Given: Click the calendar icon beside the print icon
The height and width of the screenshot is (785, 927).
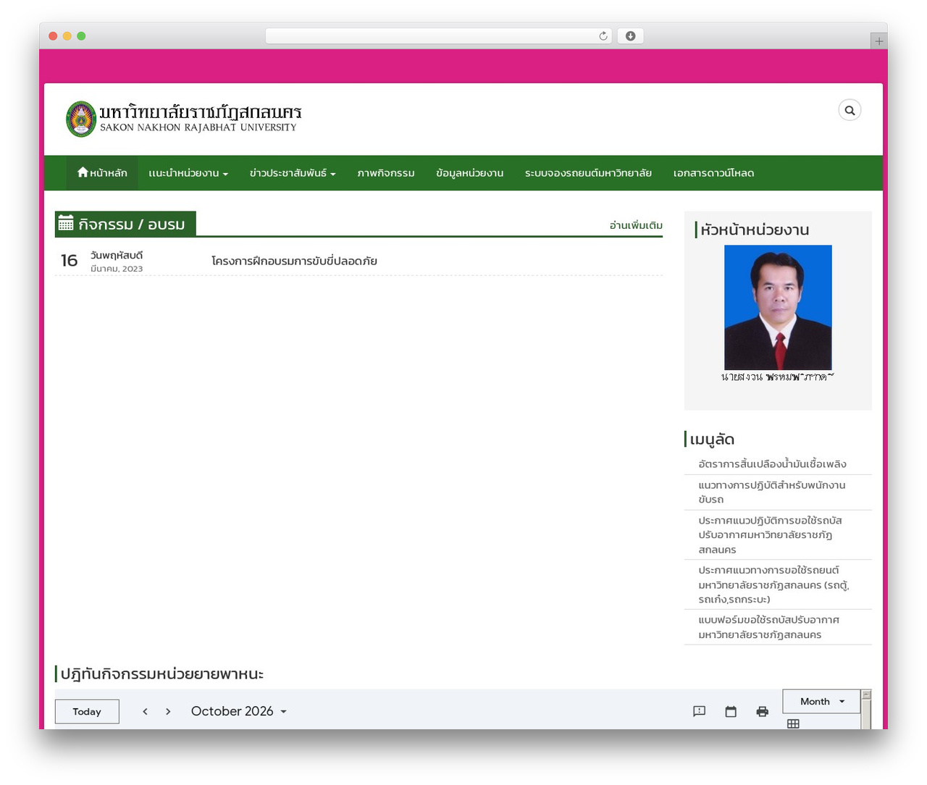Looking at the screenshot, I should [x=731, y=712].
